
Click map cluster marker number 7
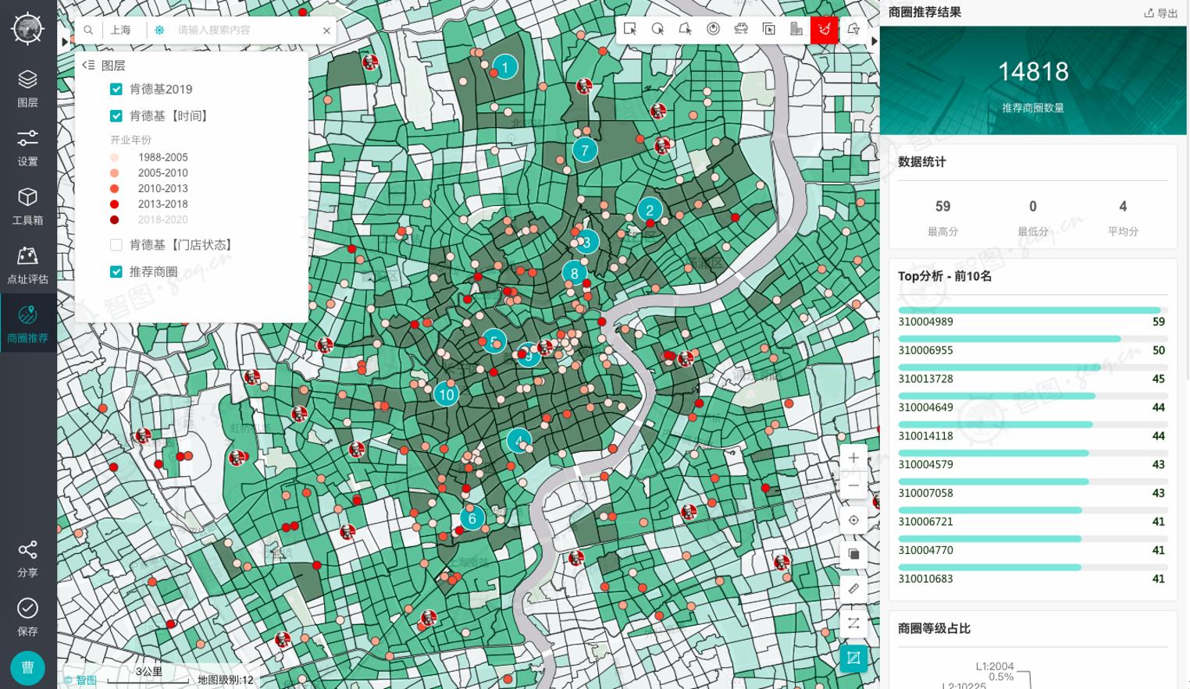[585, 150]
